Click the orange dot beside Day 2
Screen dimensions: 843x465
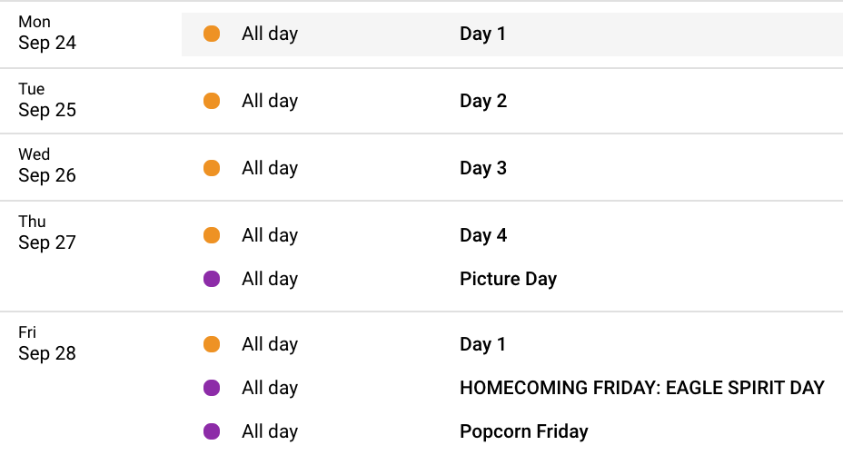[x=212, y=101]
